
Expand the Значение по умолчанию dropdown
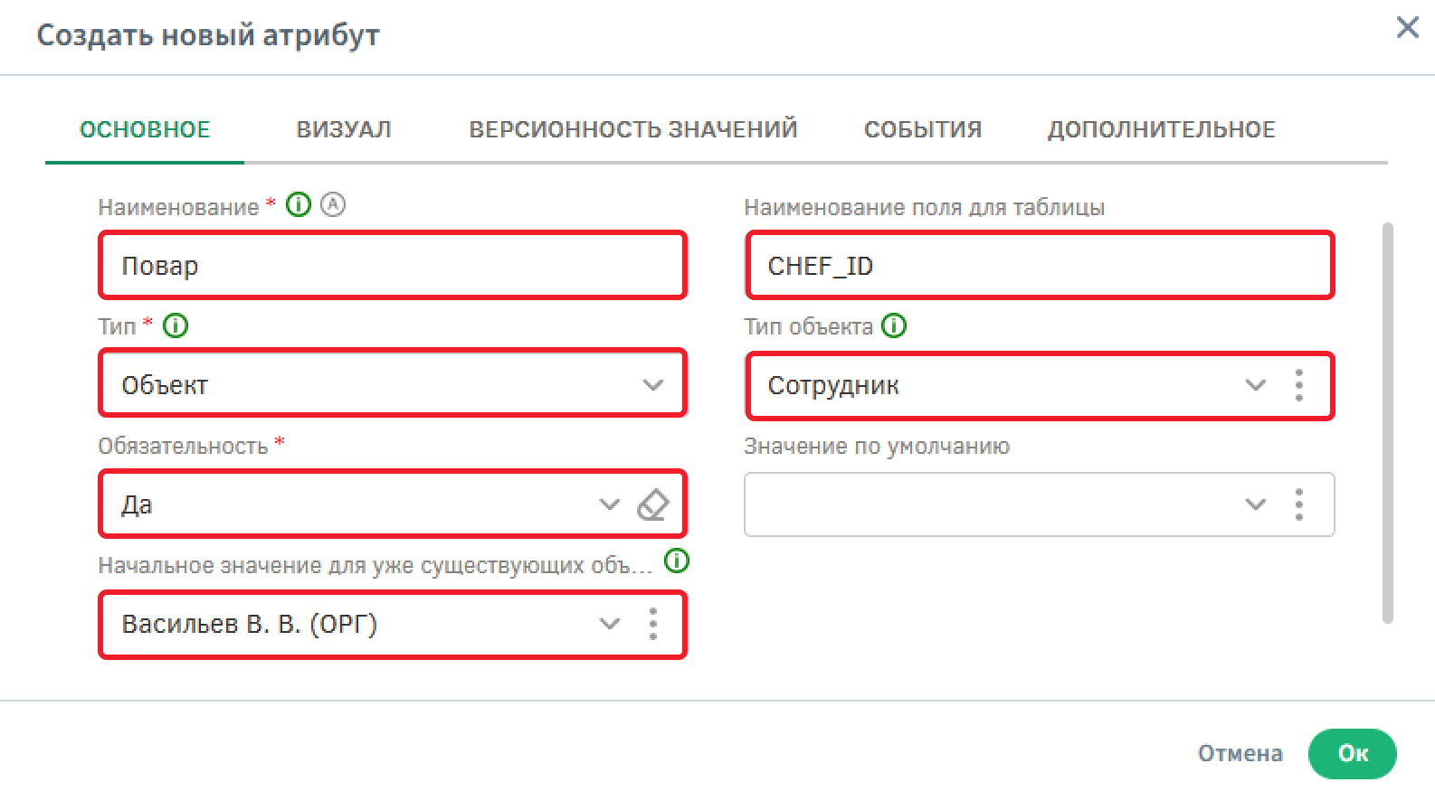(1256, 504)
